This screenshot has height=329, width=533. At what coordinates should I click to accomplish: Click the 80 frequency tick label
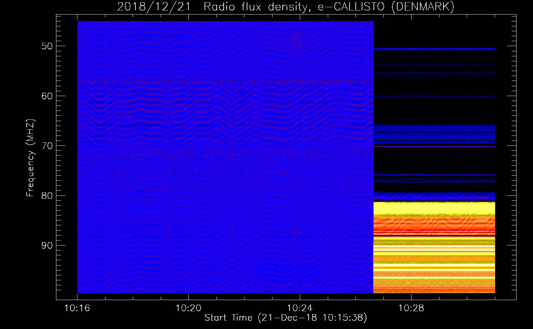click(x=47, y=196)
